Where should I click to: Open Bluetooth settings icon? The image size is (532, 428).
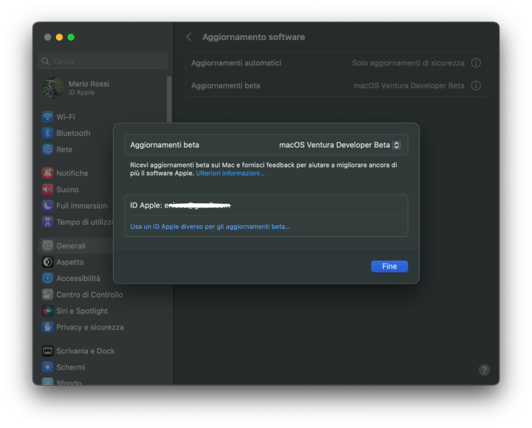[48, 133]
